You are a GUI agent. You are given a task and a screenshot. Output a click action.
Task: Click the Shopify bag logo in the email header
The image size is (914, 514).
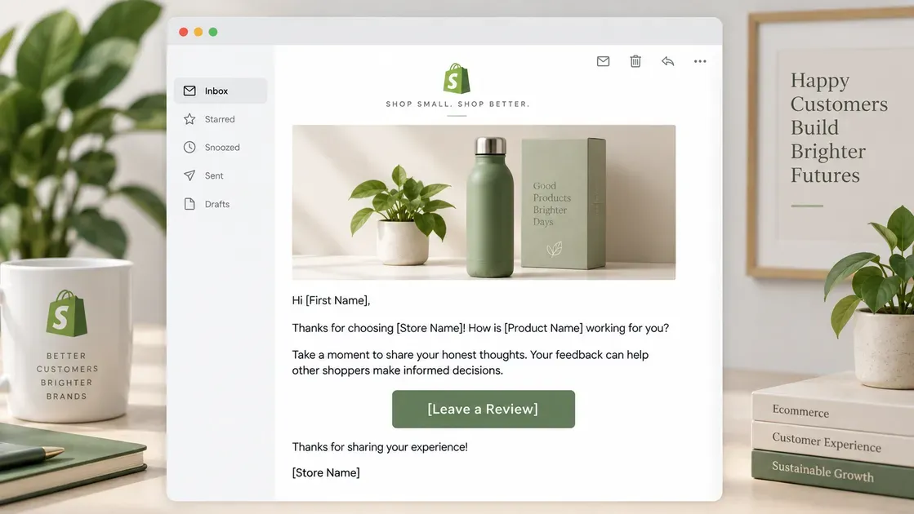457,78
